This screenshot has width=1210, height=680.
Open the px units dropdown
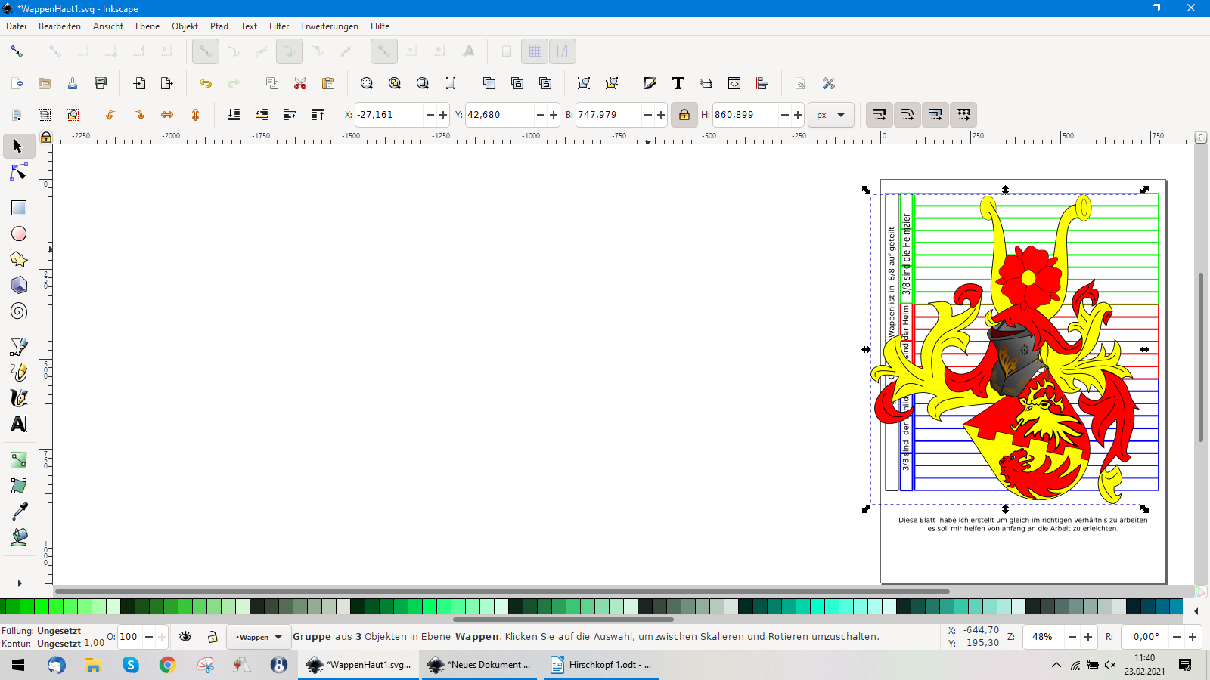831,115
